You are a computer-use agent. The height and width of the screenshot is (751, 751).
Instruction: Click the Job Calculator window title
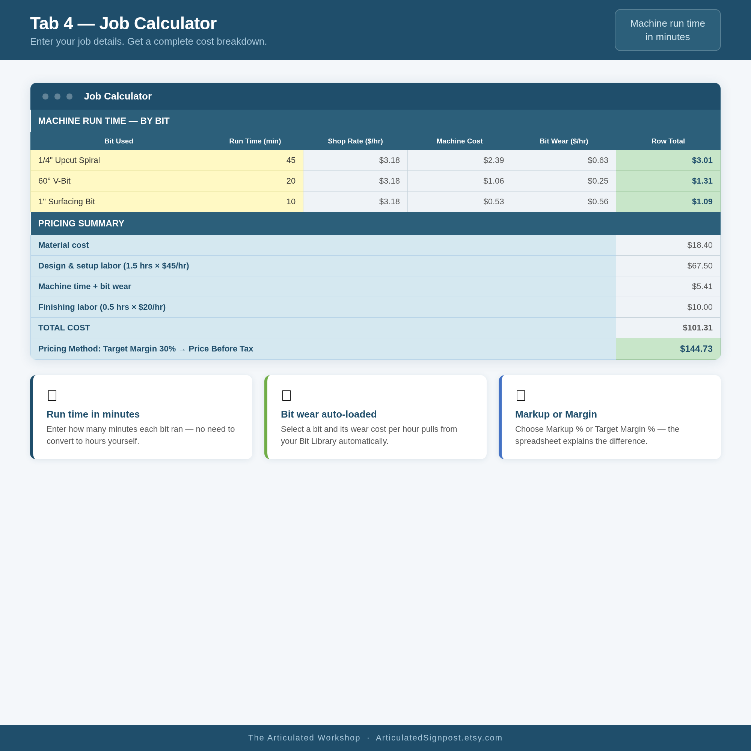pyautogui.click(x=118, y=96)
